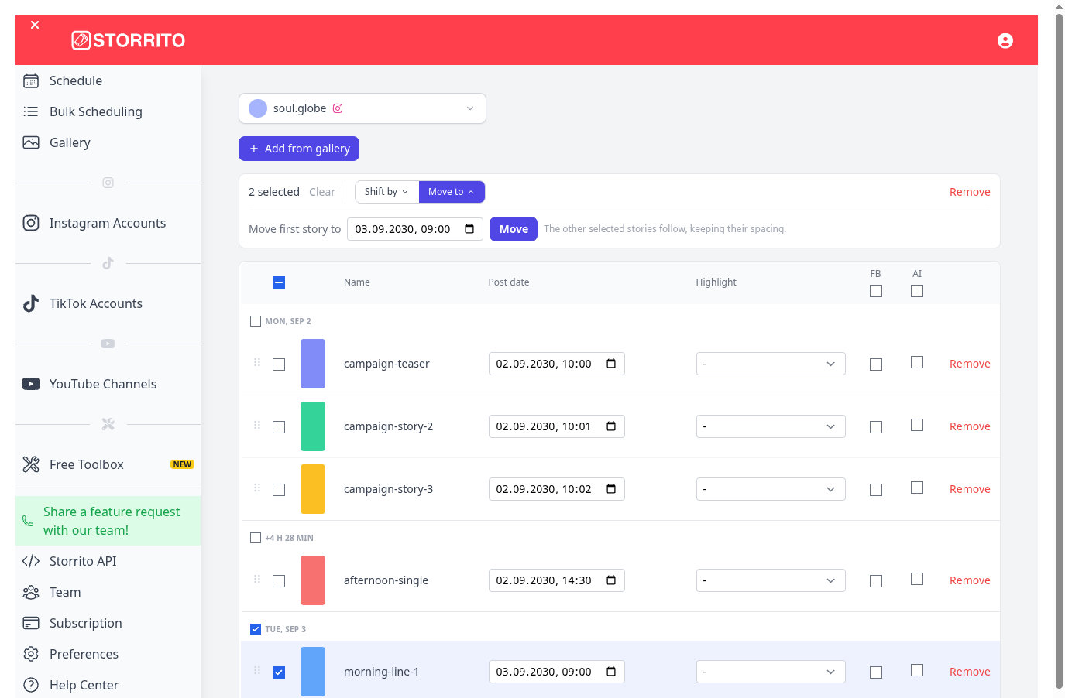Open calendar picker in Move first story field
1065x698 pixels.
pos(469,229)
